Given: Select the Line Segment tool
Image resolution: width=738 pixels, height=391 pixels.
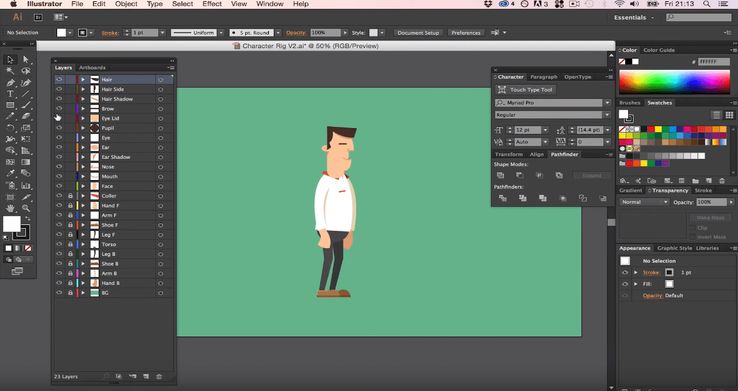Looking at the screenshot, I should 26,94.
